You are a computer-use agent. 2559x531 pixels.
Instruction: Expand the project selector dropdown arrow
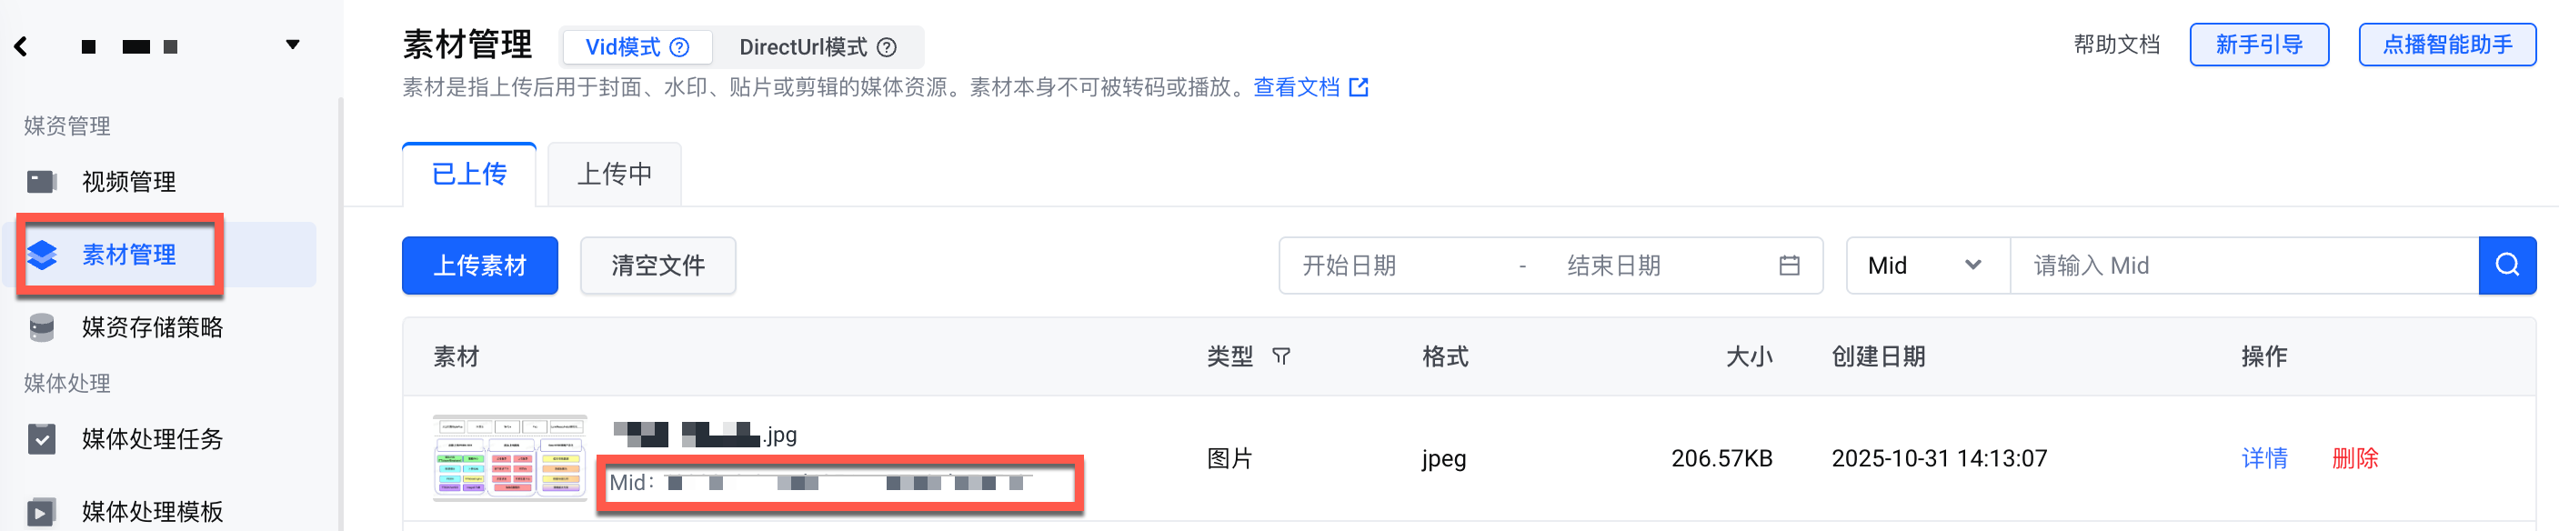point(292,45)
